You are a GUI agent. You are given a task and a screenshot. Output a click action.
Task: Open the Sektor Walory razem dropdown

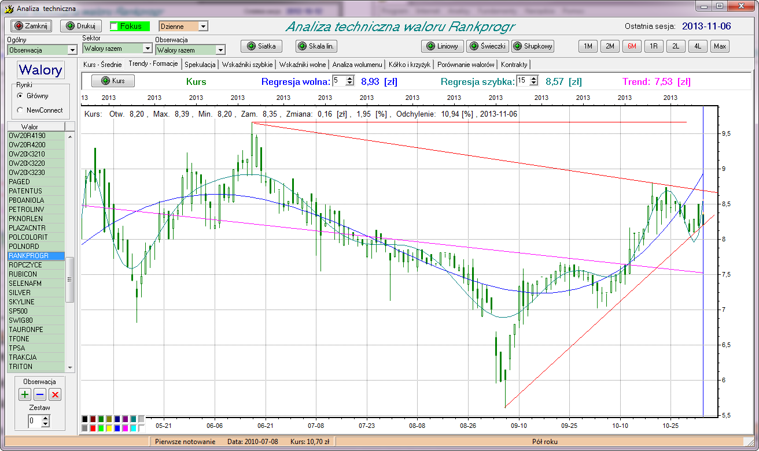tap(148, 49)
